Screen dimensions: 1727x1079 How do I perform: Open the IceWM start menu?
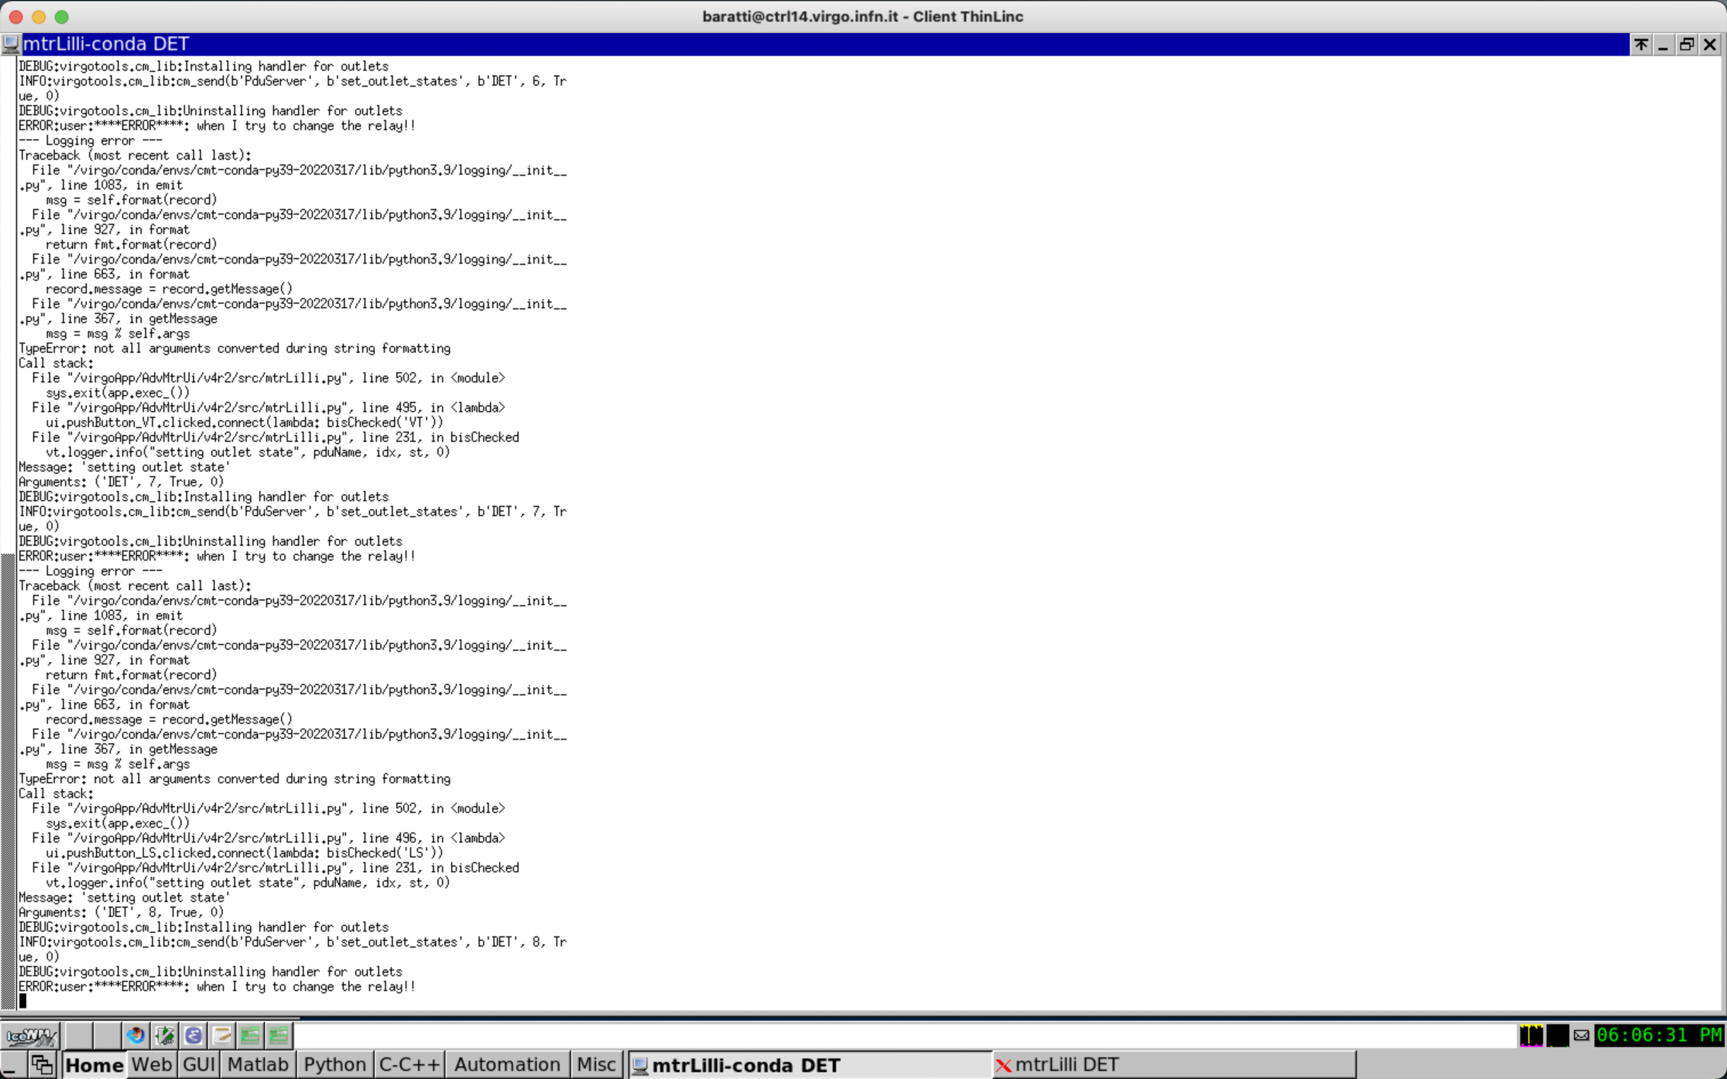pos(30,1036)
